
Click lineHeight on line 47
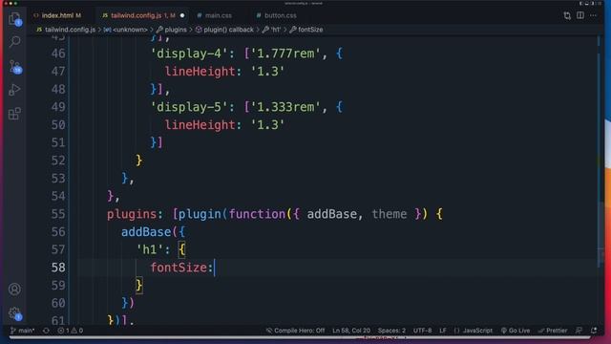click(200, 72)
